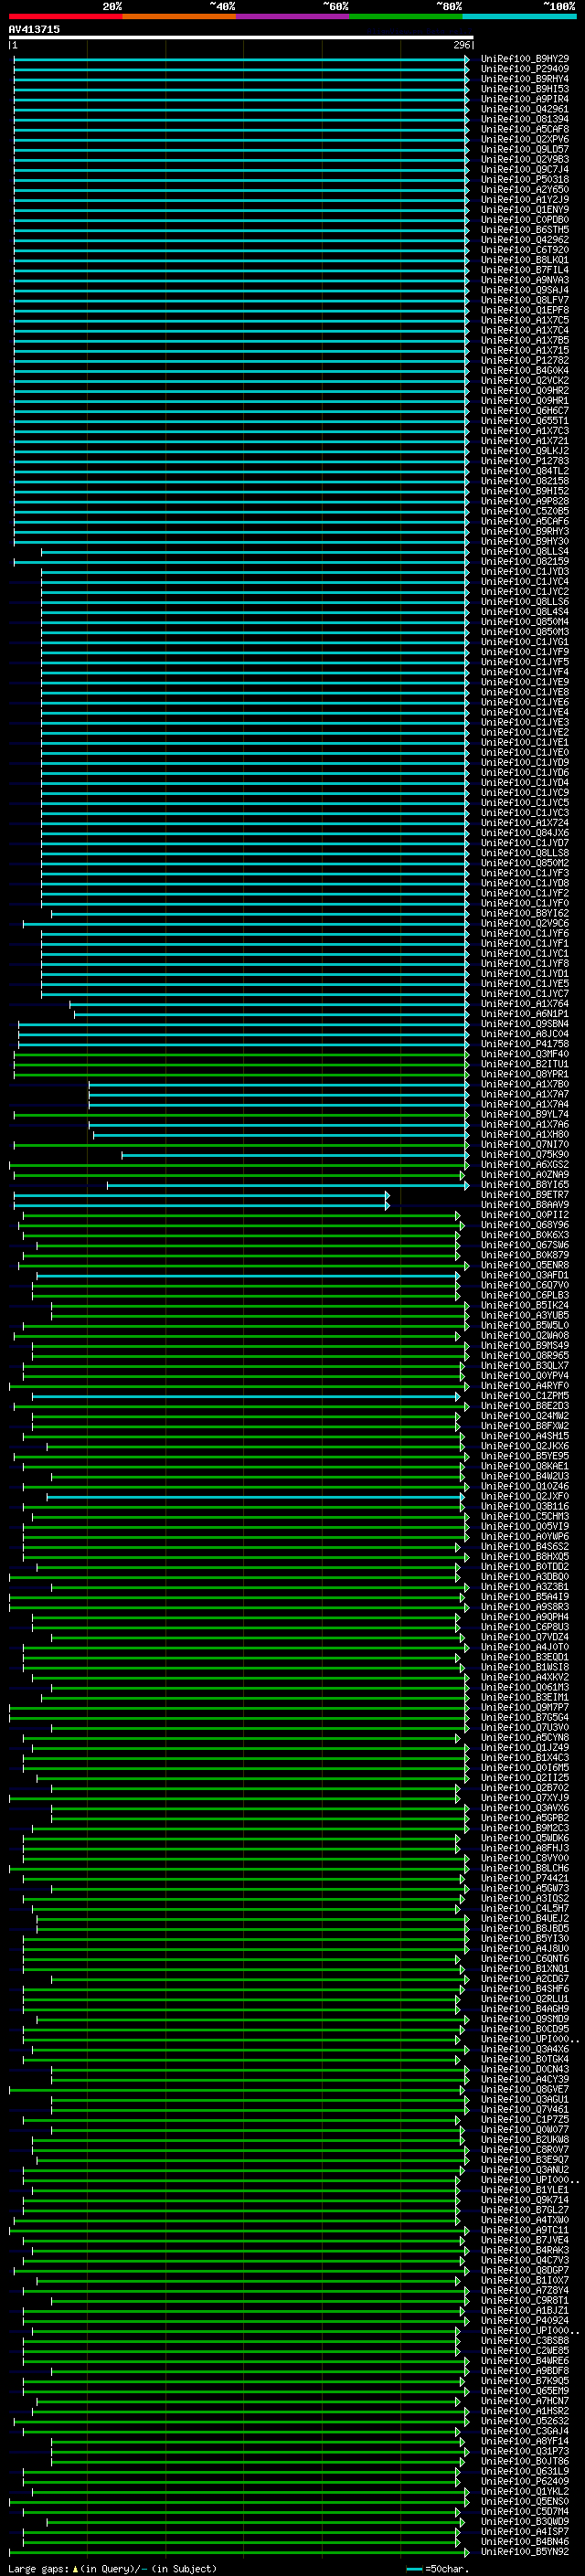585x2576 pixels.
Task: Select the UniRef100_Q5ENR8 entry
Action: pos(525,1265)
